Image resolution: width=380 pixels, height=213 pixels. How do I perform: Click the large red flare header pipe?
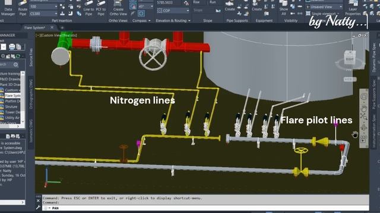tap(141, 45)
